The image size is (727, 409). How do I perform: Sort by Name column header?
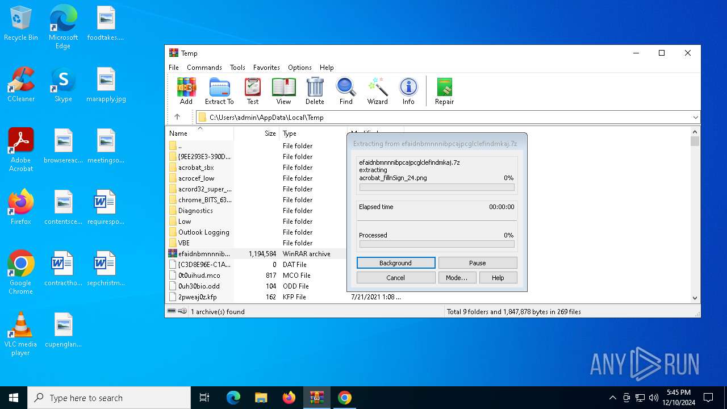(x=199, y=133)
